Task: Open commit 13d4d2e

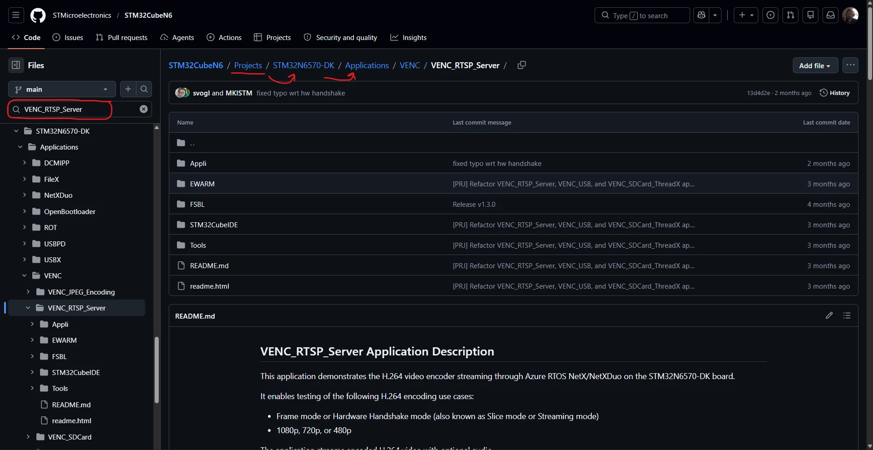Action: point(758,93)
